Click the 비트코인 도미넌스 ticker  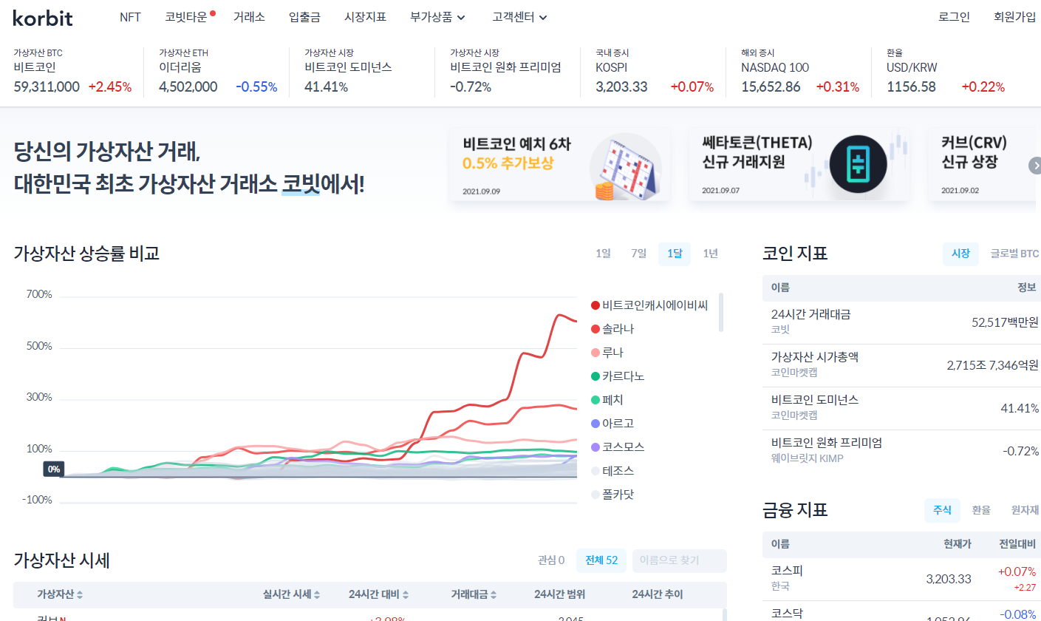click(x=364, y=72)
